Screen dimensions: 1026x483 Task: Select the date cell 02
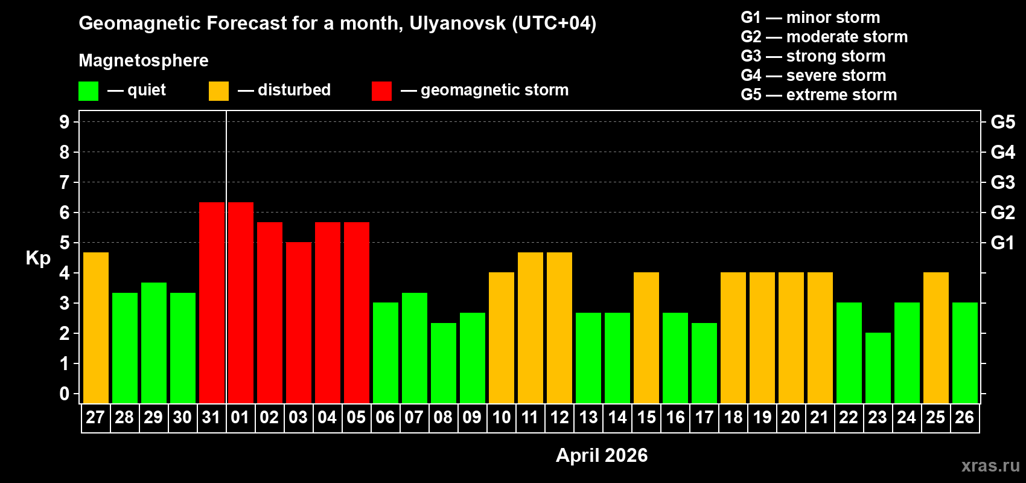click(269, 418)
